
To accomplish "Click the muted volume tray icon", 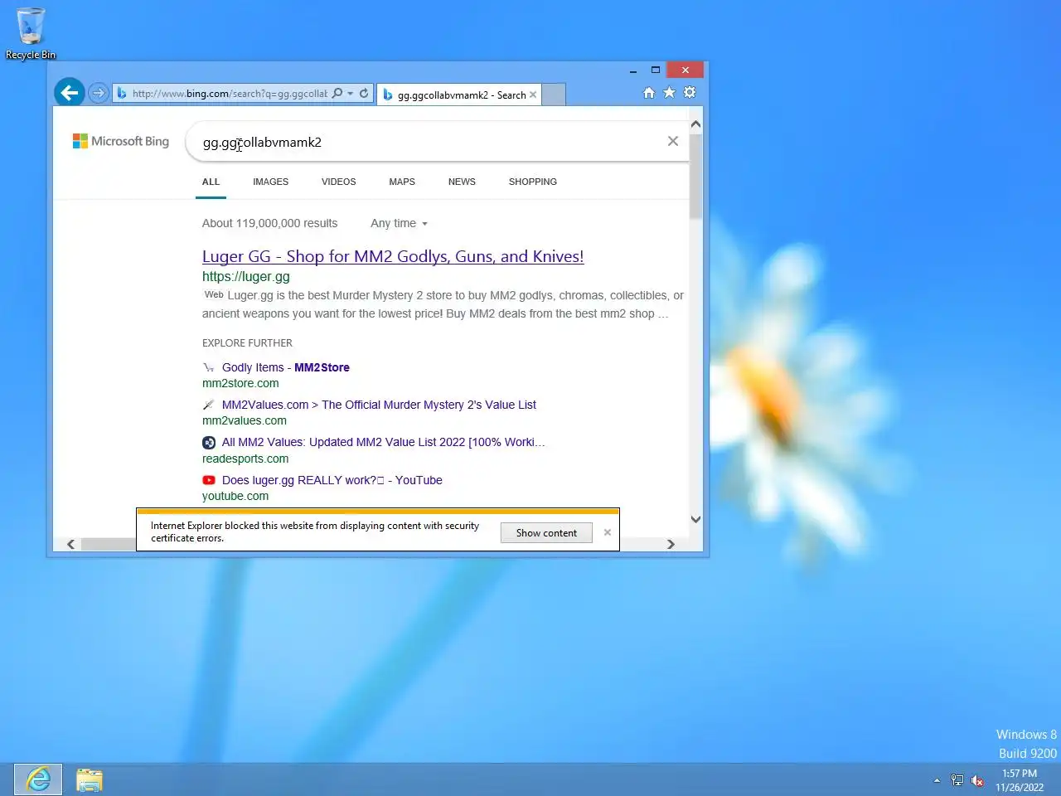I will pyautogui.click(x=977, y=780).
